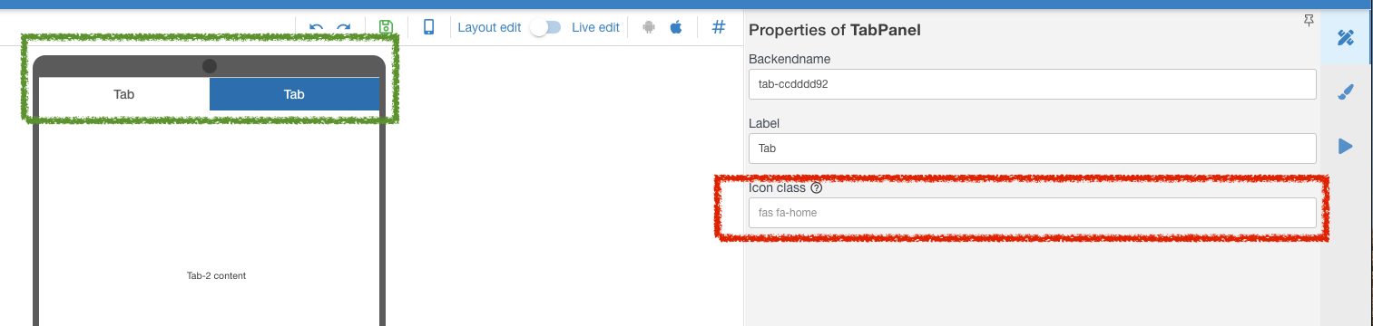Show help for Icon class
Screen dimensions: 1373x326
(x=816, y=188)
